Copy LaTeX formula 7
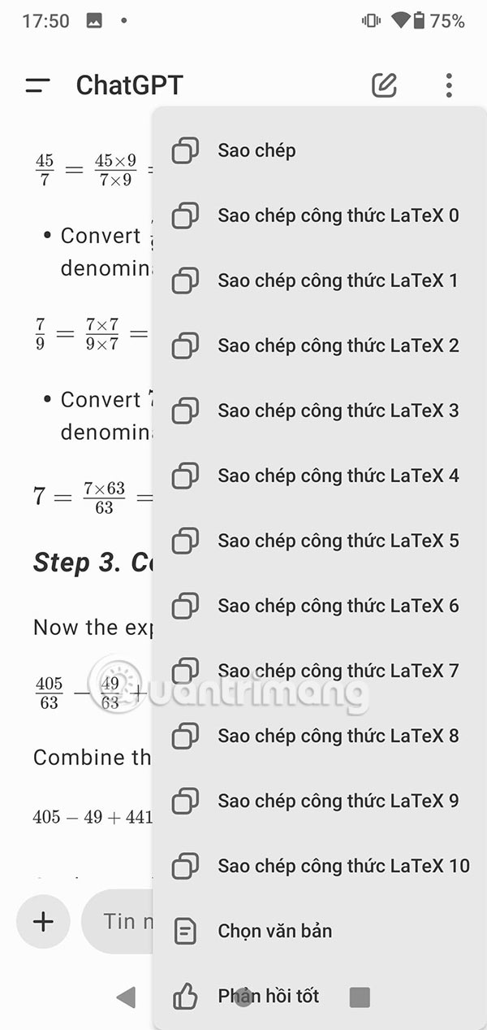Image resolution: width=487 pixels, height=1030 pixels. pyautogui.click(x=338, y=671)
